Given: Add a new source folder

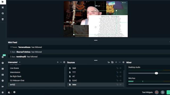Looking at the screenshot, I should tap(112, 62).
